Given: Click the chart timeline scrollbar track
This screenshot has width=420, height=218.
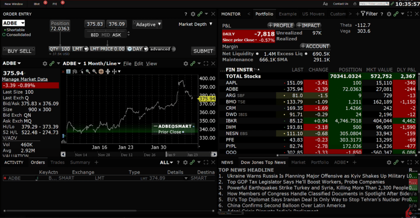Looking at the screenshot, I should click(139, 154).
